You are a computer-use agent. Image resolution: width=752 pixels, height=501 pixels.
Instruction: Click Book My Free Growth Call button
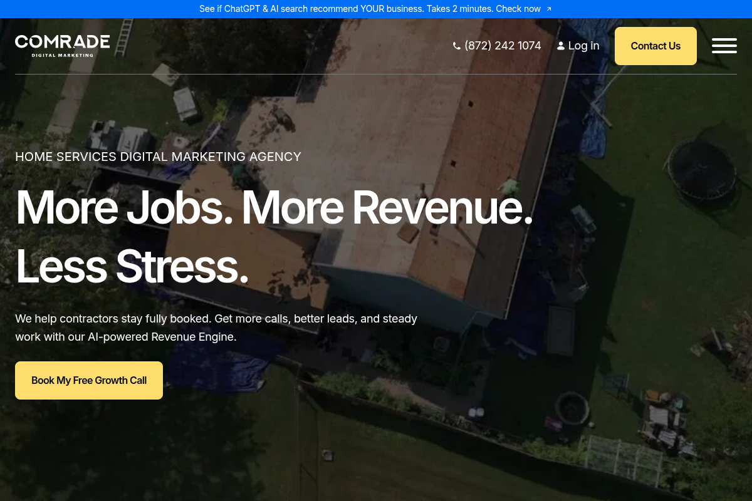pos(89,380)
